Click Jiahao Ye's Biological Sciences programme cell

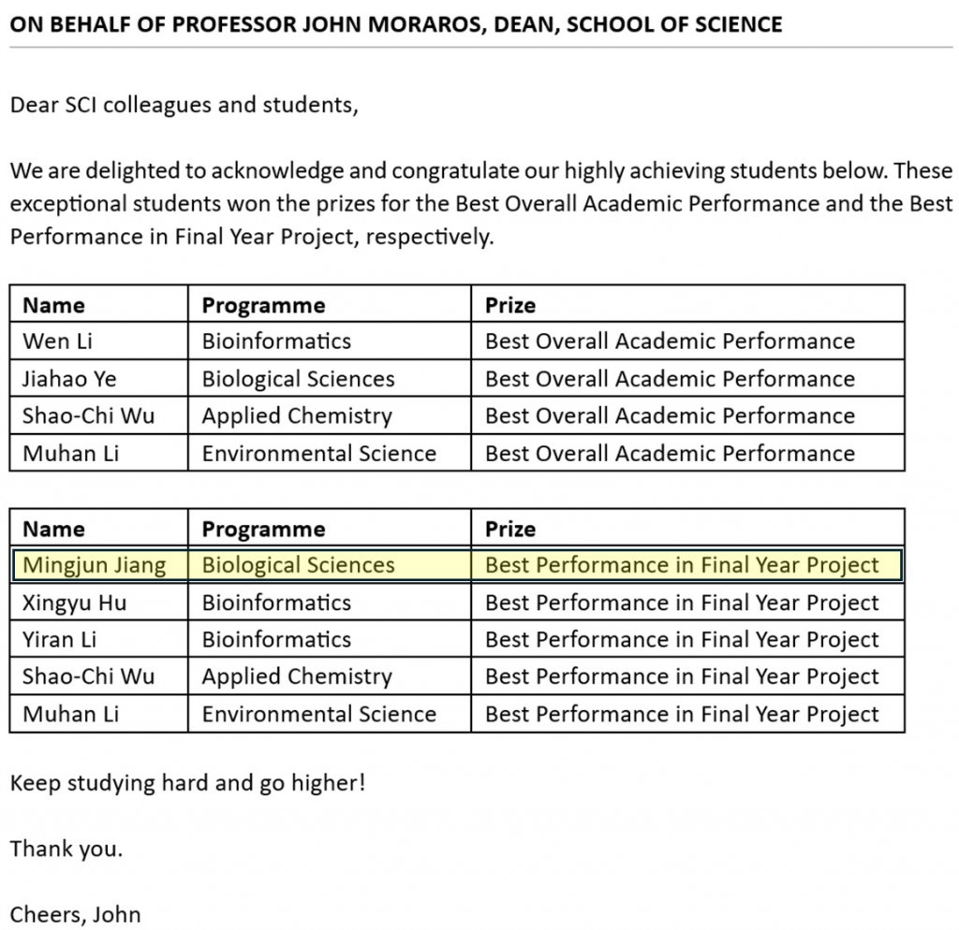coord(298,379)
